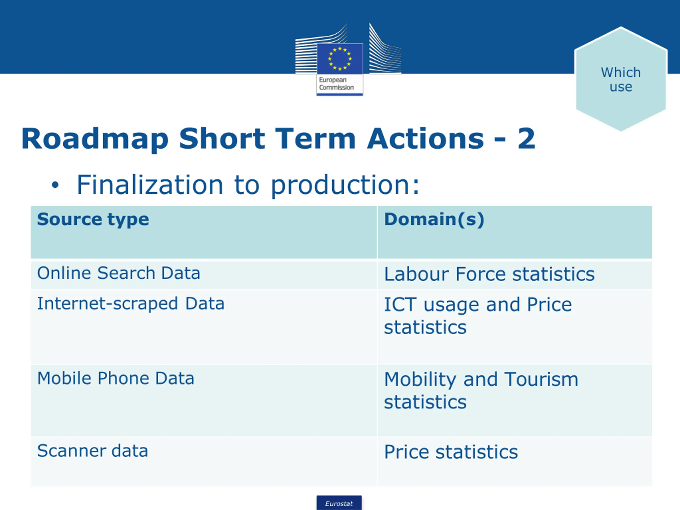Viewport: 680px width, 510px height.
Task: Click the 'Price statistics' cell in the last row
Action: [x=515, y=461]
